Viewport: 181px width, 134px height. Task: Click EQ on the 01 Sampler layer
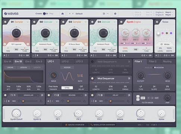(16, 50)
